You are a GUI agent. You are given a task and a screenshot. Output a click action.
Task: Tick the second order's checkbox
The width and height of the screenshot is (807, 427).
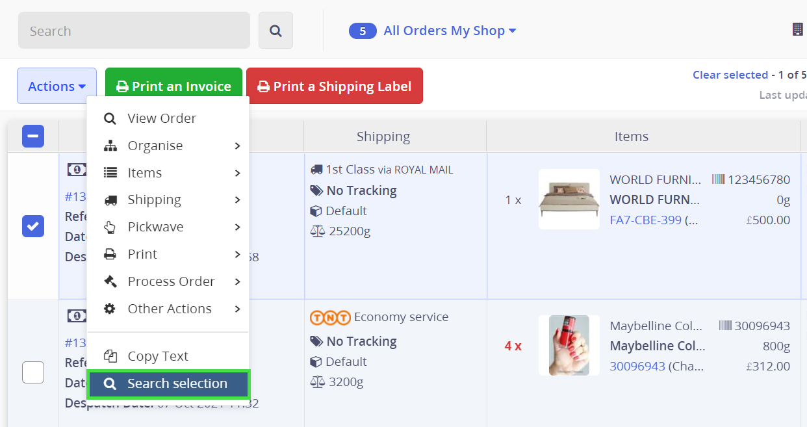(33, 372)
